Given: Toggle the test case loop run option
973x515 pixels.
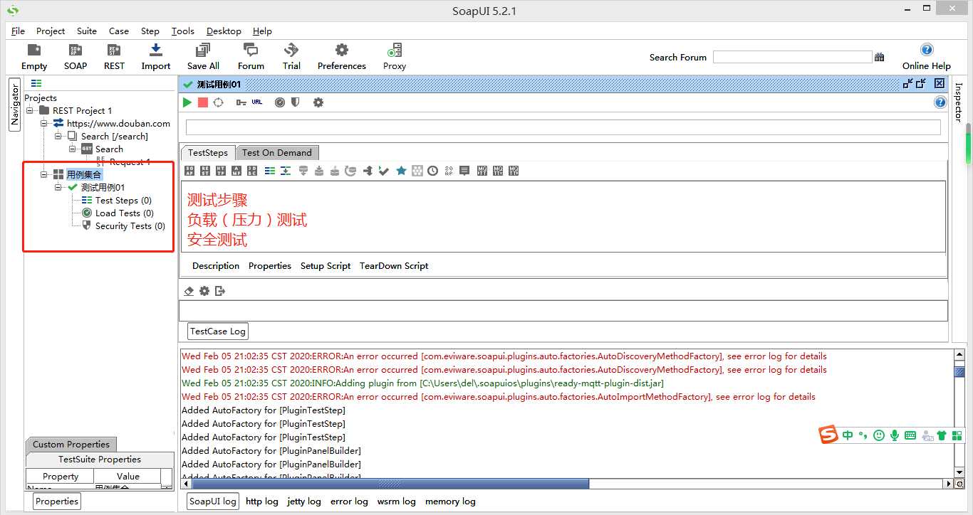Looking at the screenshot, I should [x=219, y=102].
